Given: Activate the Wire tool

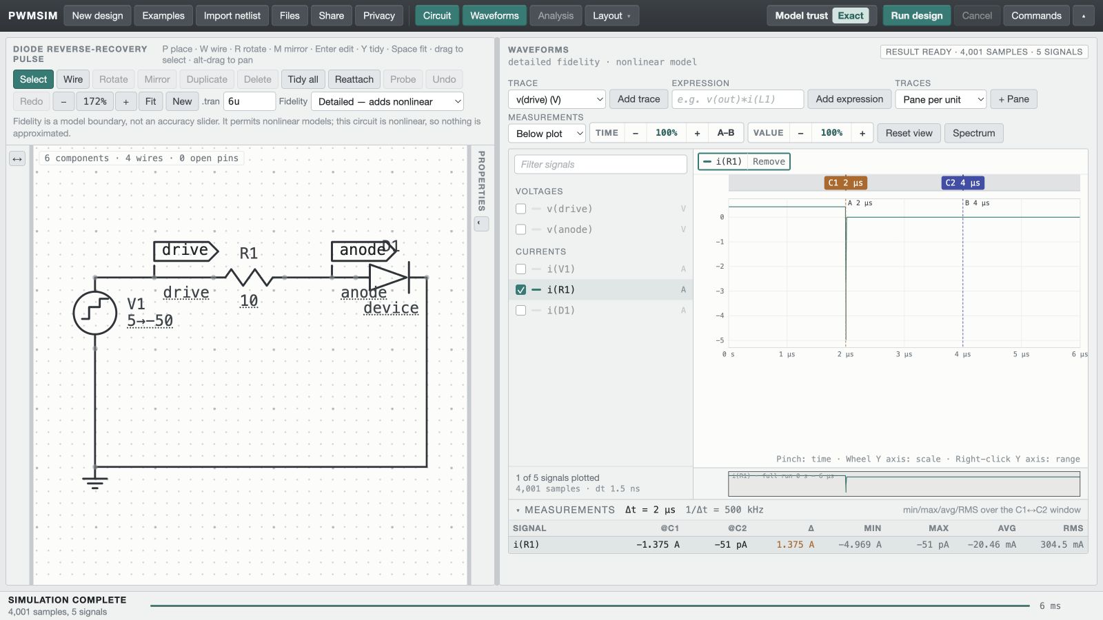Looking at the screenshot, I should [x=73, y=79].
